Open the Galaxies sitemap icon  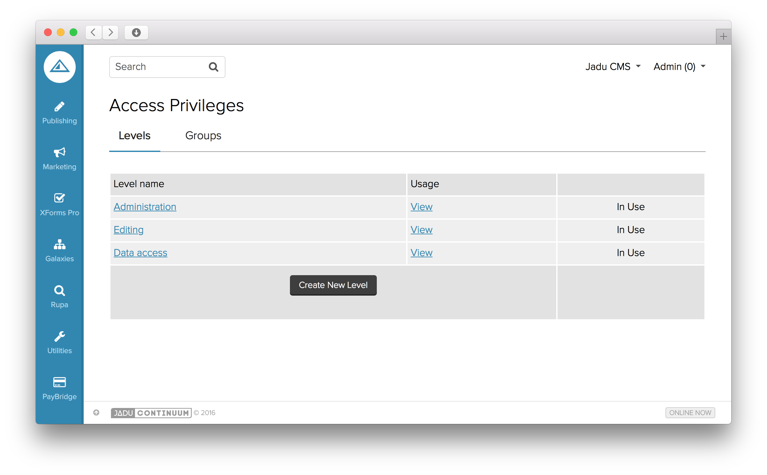[x=59, y=245]
